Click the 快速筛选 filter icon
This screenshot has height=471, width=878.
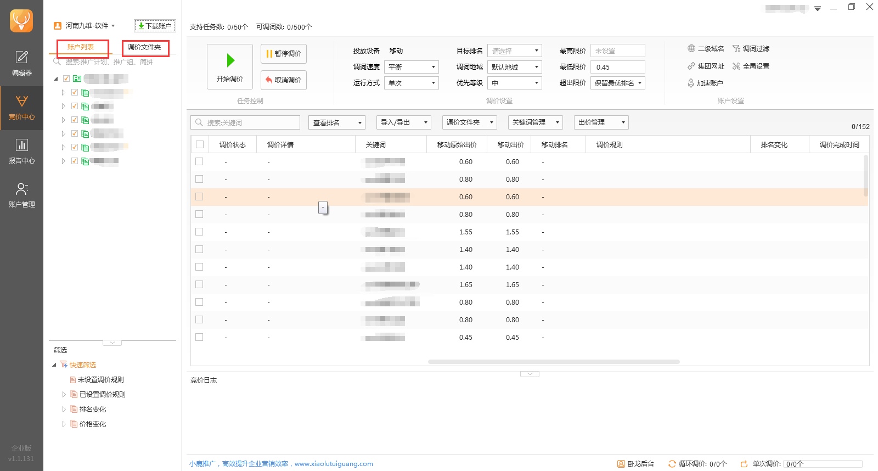tap(64, 365)
